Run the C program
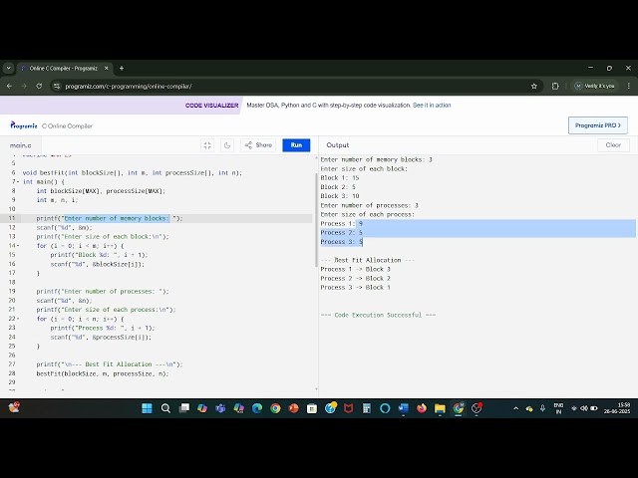The width and height of the screenshot is (638, 478). pos(296,145)
